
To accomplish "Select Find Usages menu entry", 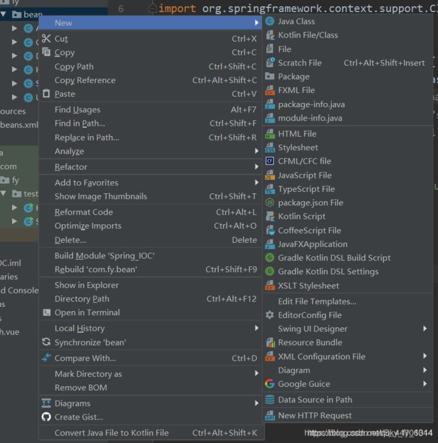I will [150, 110].
